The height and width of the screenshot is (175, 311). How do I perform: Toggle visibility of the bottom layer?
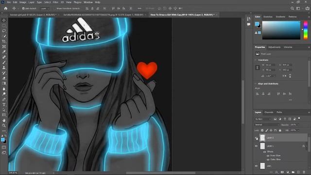point(256,166)
